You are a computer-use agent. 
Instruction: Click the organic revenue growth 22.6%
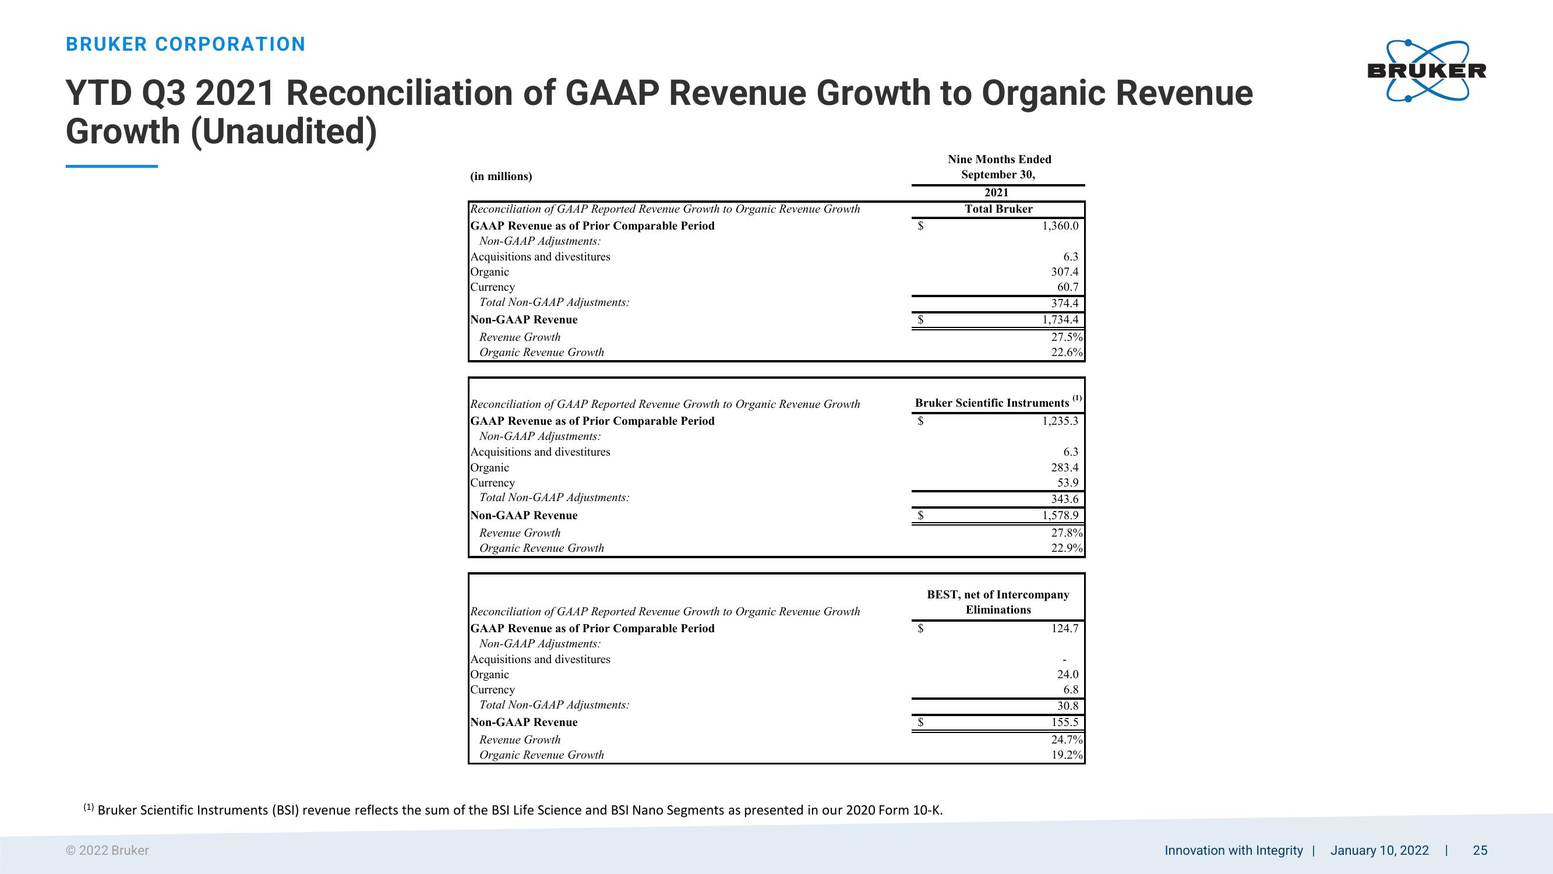pyautogui.click(x=1067, y=353)
